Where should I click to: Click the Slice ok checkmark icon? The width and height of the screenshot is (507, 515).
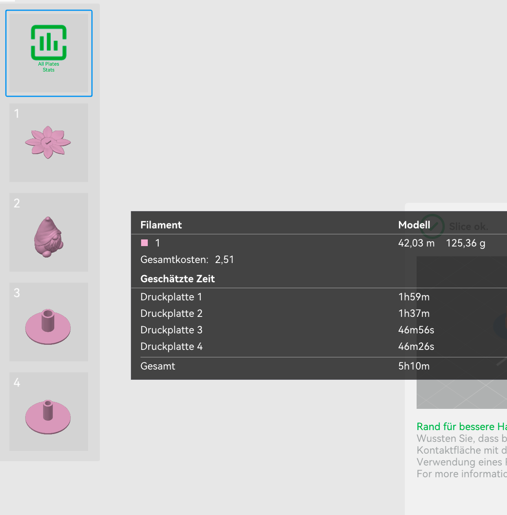coord(432,226)
